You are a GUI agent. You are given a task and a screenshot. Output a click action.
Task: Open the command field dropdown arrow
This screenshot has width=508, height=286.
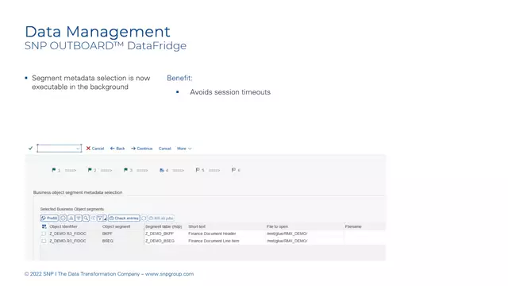[x=78, y=149]
